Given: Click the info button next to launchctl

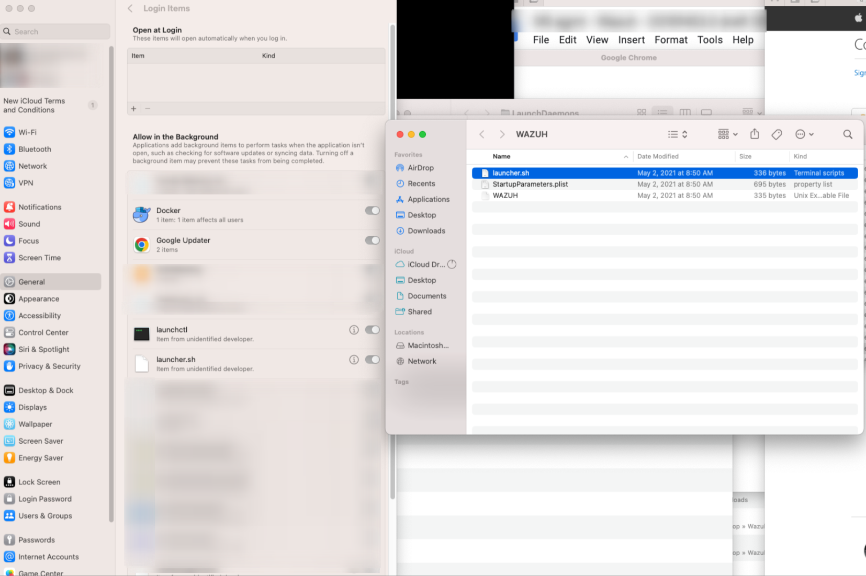Looking at the screenshot, I should (x=354, y=330).
